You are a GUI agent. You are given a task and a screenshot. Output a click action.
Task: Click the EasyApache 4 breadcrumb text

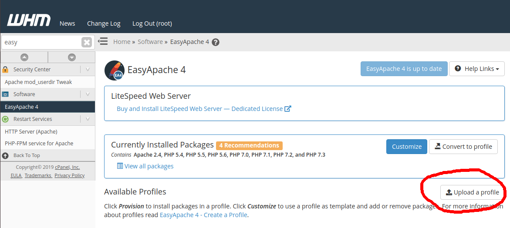[x=189, y=42]
